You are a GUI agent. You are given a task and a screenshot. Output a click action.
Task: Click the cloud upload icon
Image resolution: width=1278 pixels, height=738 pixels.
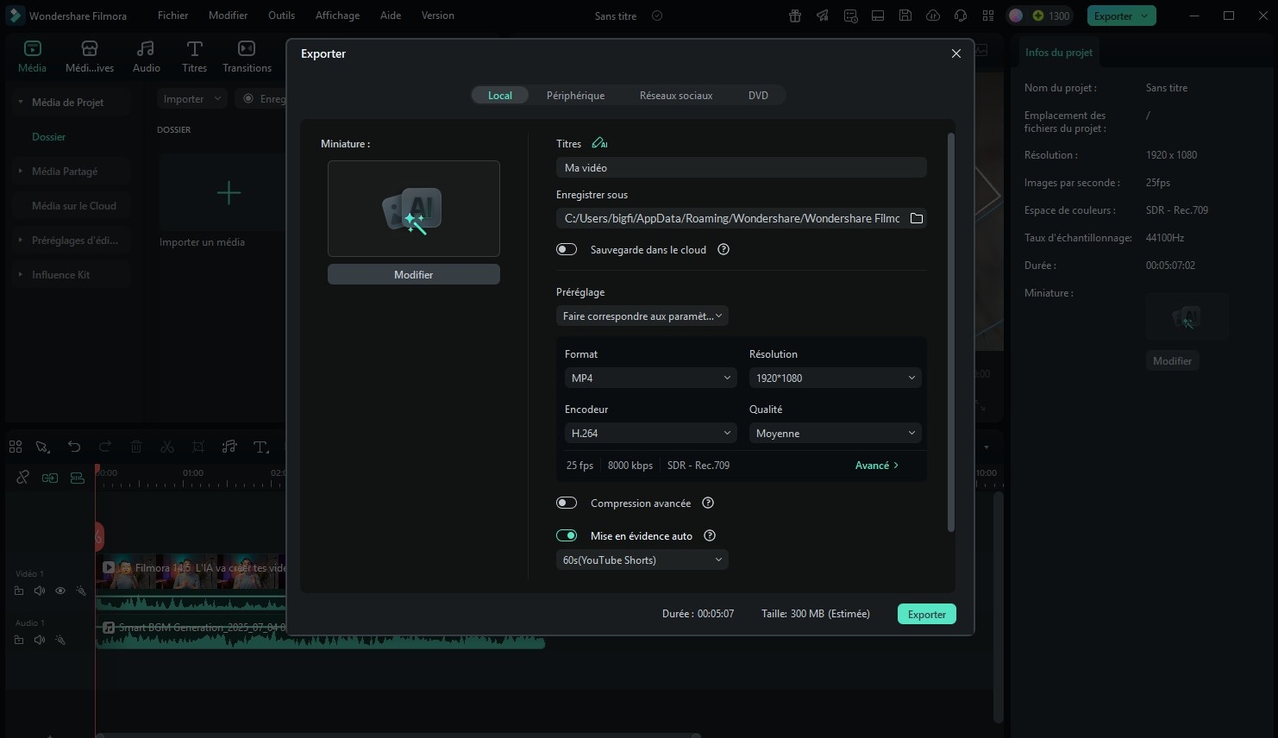click(x=933, y=16)
